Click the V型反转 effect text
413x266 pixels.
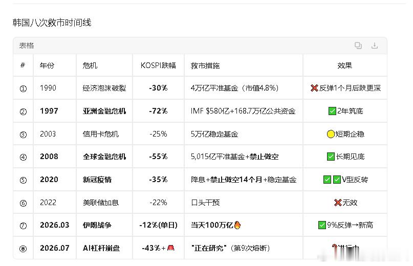355,180
